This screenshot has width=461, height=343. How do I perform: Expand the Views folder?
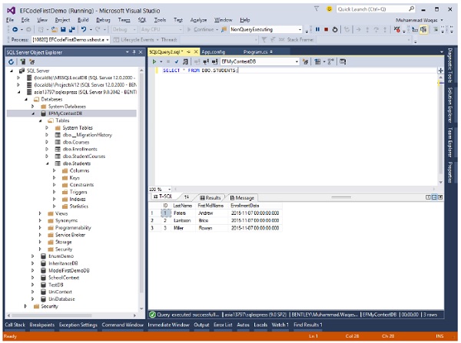[40, 213]
